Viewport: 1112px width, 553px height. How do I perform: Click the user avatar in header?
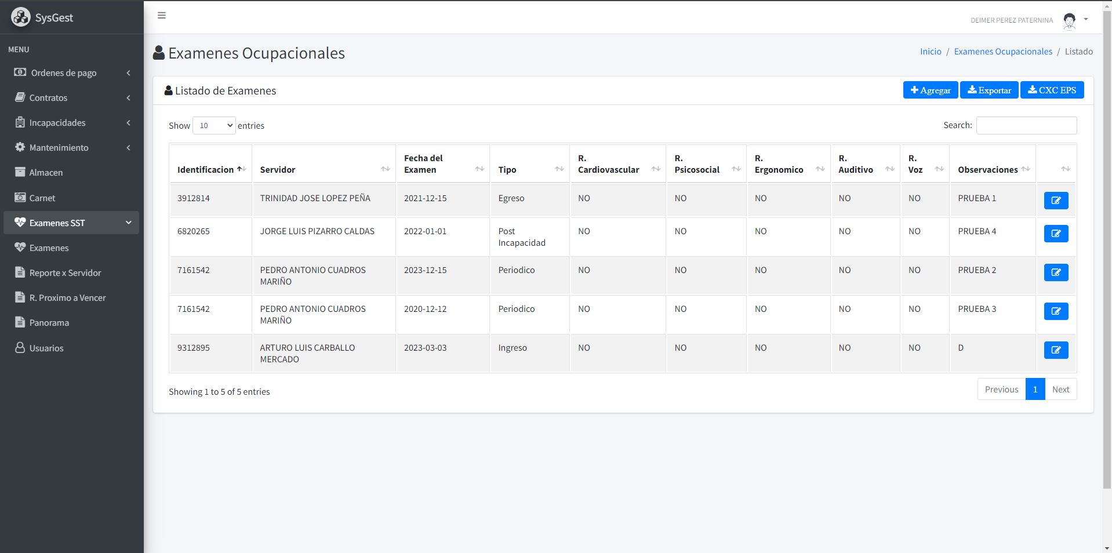[1069, 20]
